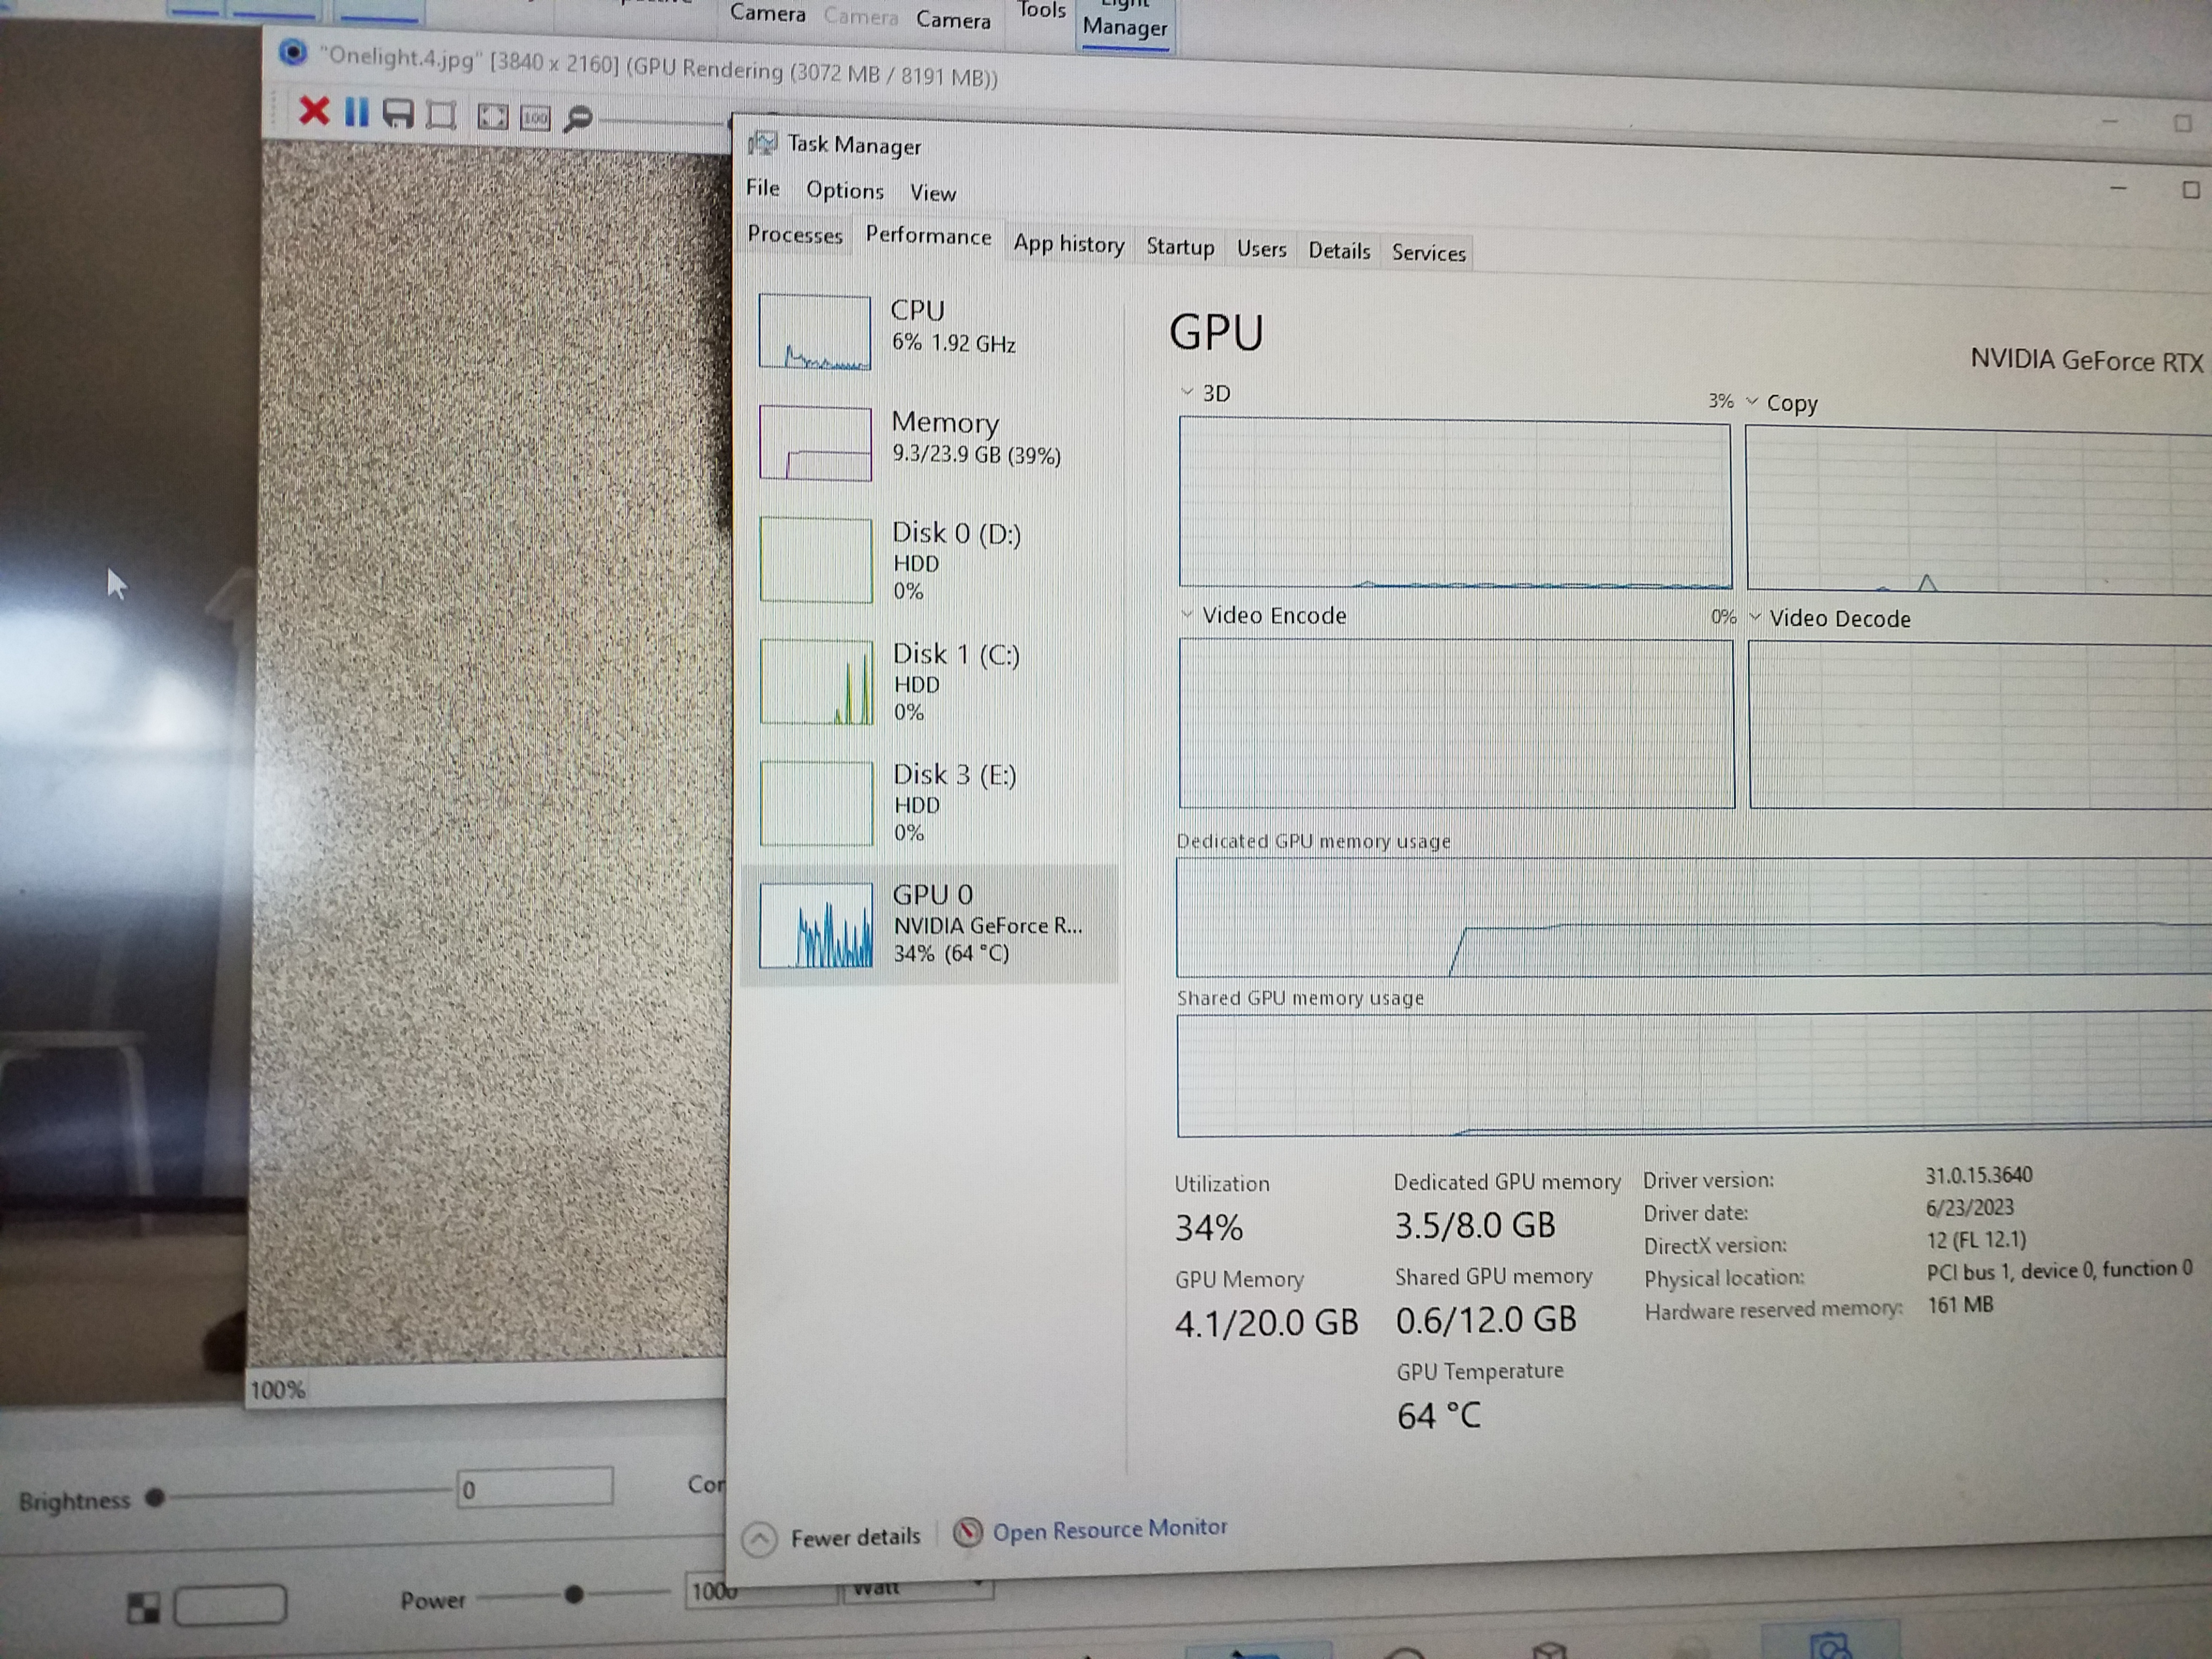Open the Copy graph engine dropdown
The width and height of the screenshot is (2212, 1659).
[1752, 401]
